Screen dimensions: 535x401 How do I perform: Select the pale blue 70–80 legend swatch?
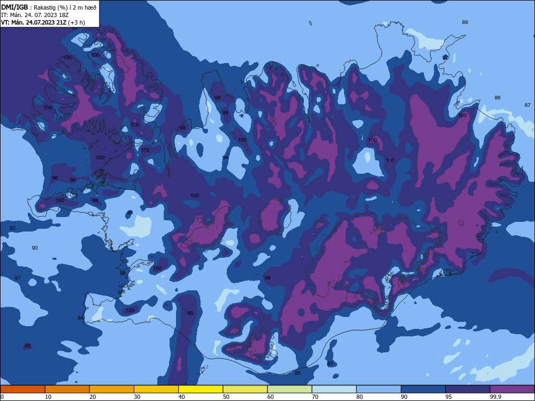tap(334, 389)
